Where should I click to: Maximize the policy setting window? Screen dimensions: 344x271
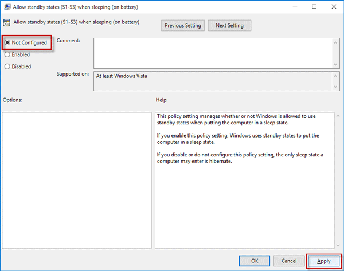pos(314,7)
